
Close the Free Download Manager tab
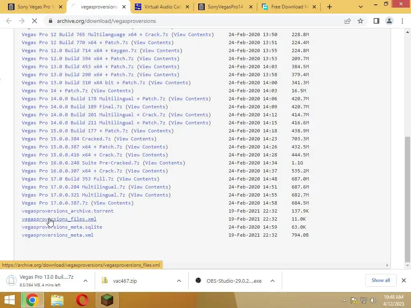(x=314, y=7)
